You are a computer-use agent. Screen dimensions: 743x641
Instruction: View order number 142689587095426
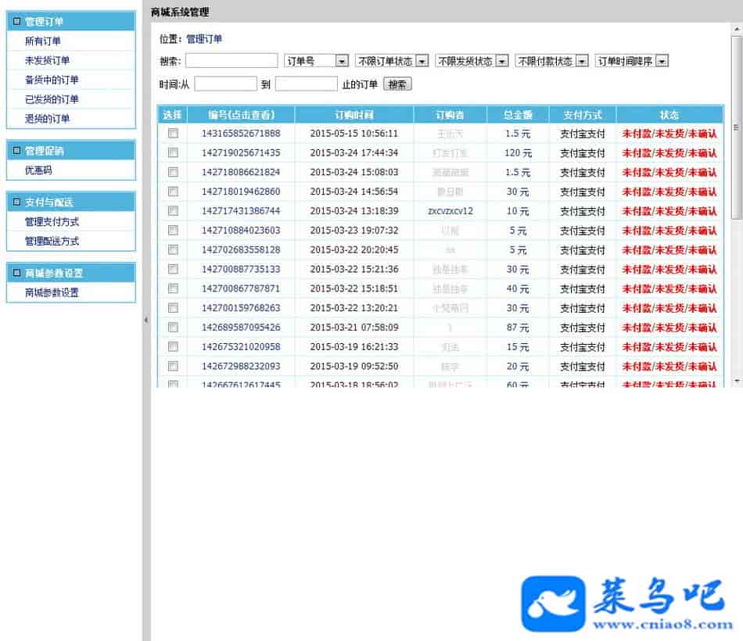click(241, 328)
